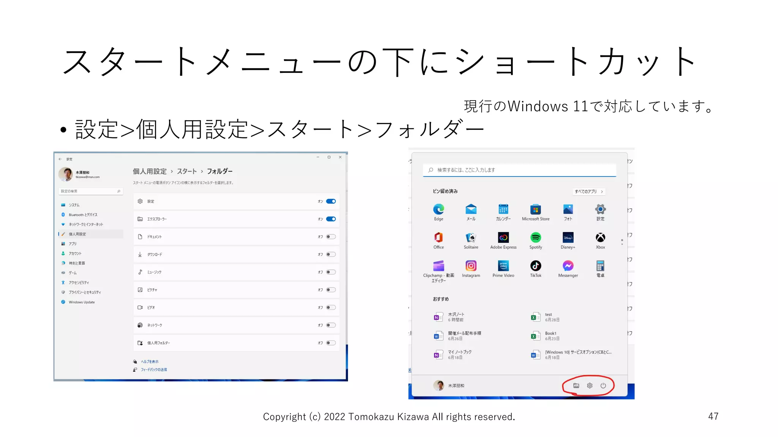Click the File Explorer icon beside power
This screenshot has width=778, height=437.
click(576, 385)
